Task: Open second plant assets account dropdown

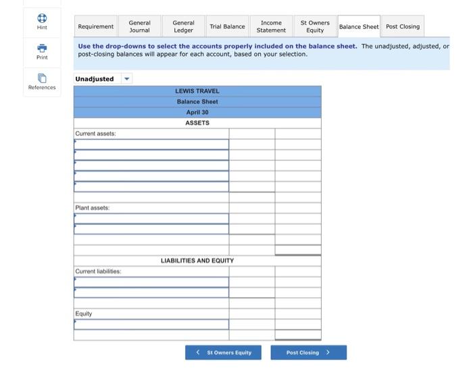Action: (x=151, y=229)
